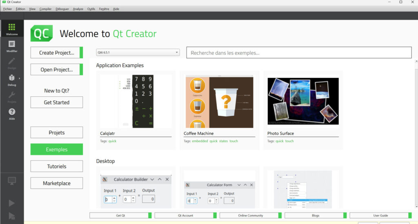Open the Aide help mode

tap(12, 114)
